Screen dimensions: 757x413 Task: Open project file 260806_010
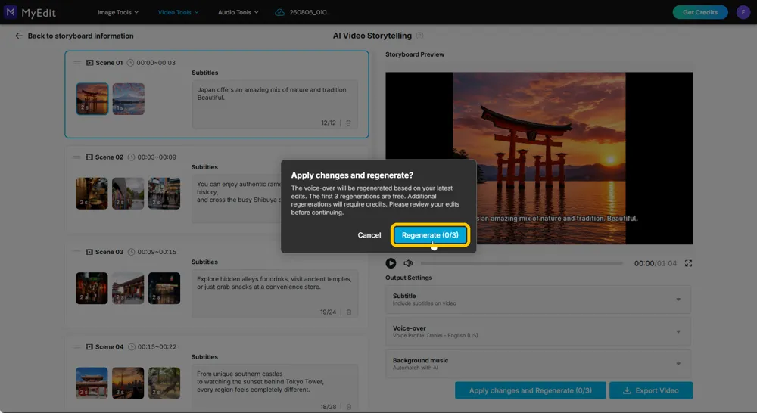(310, 12)
